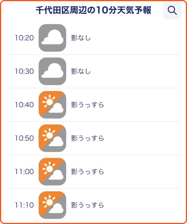187x224 pixels.
Task: Open the search magnifier icon
Action: (x=172, y=10)
